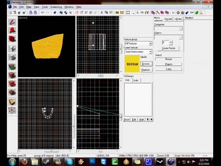Toggle the Selection Mode square-handles icon

click(x=128, y=12)
